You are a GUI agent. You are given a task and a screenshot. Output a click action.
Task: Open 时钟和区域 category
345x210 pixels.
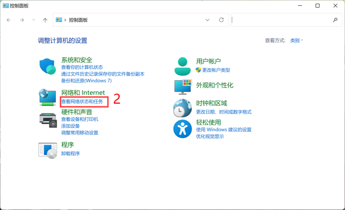pyautogui.click(x=212, y=103)
